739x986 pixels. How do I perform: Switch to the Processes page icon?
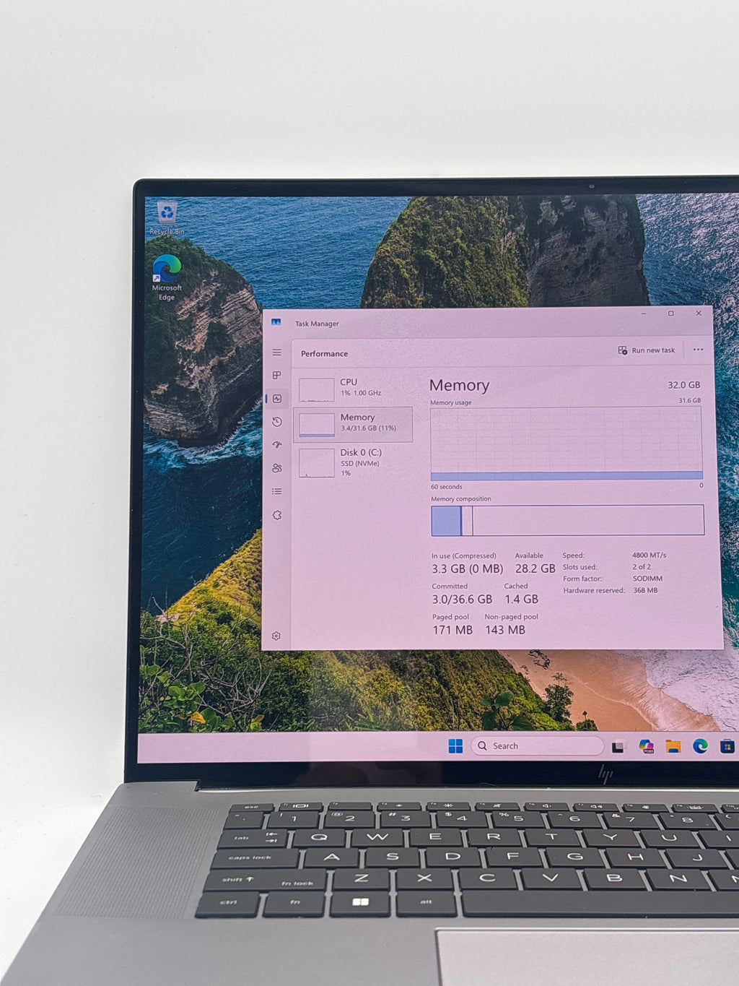[276, 376]
